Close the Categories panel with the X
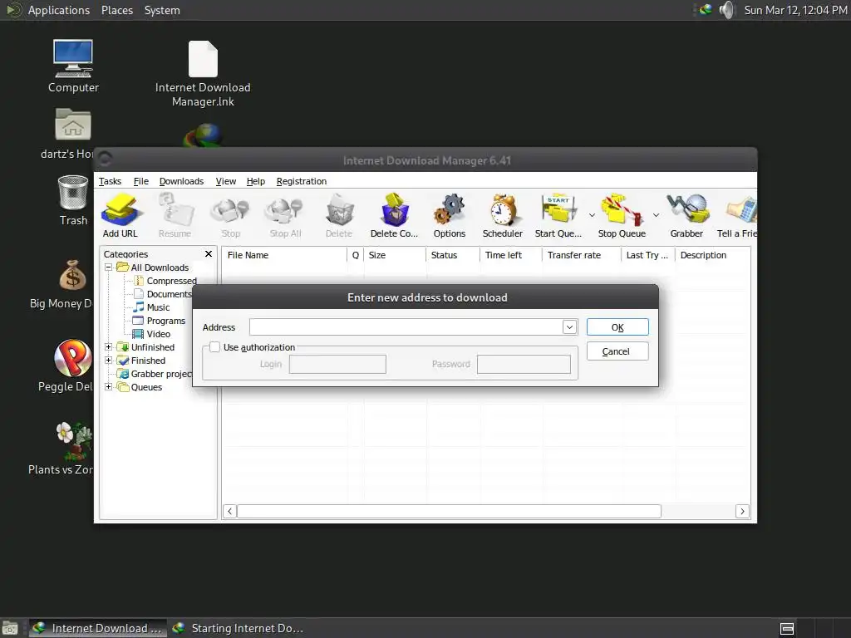Screen dimensions: 851x638 point(209,254)
